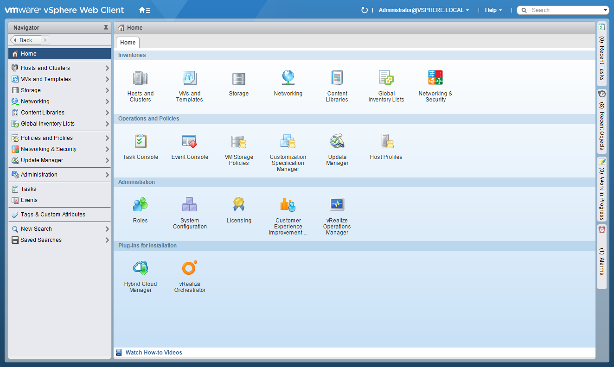This screenshot has width=614, height=367.
Task: Open the Content Libraries inventory icon
Action: click(337, 78)
